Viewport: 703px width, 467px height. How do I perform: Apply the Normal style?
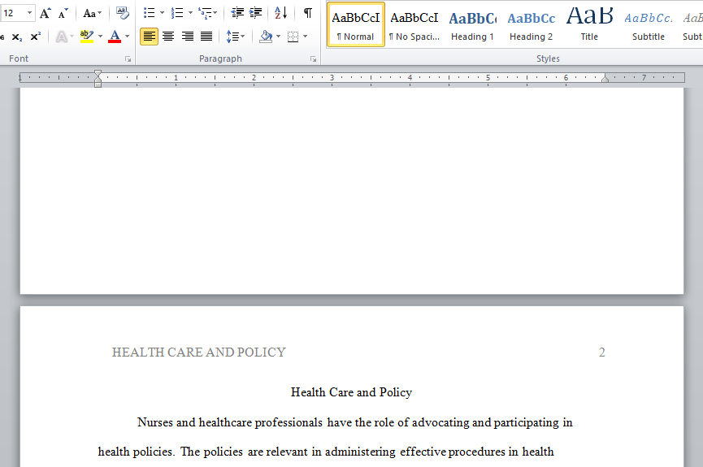(x=355, y=24)
